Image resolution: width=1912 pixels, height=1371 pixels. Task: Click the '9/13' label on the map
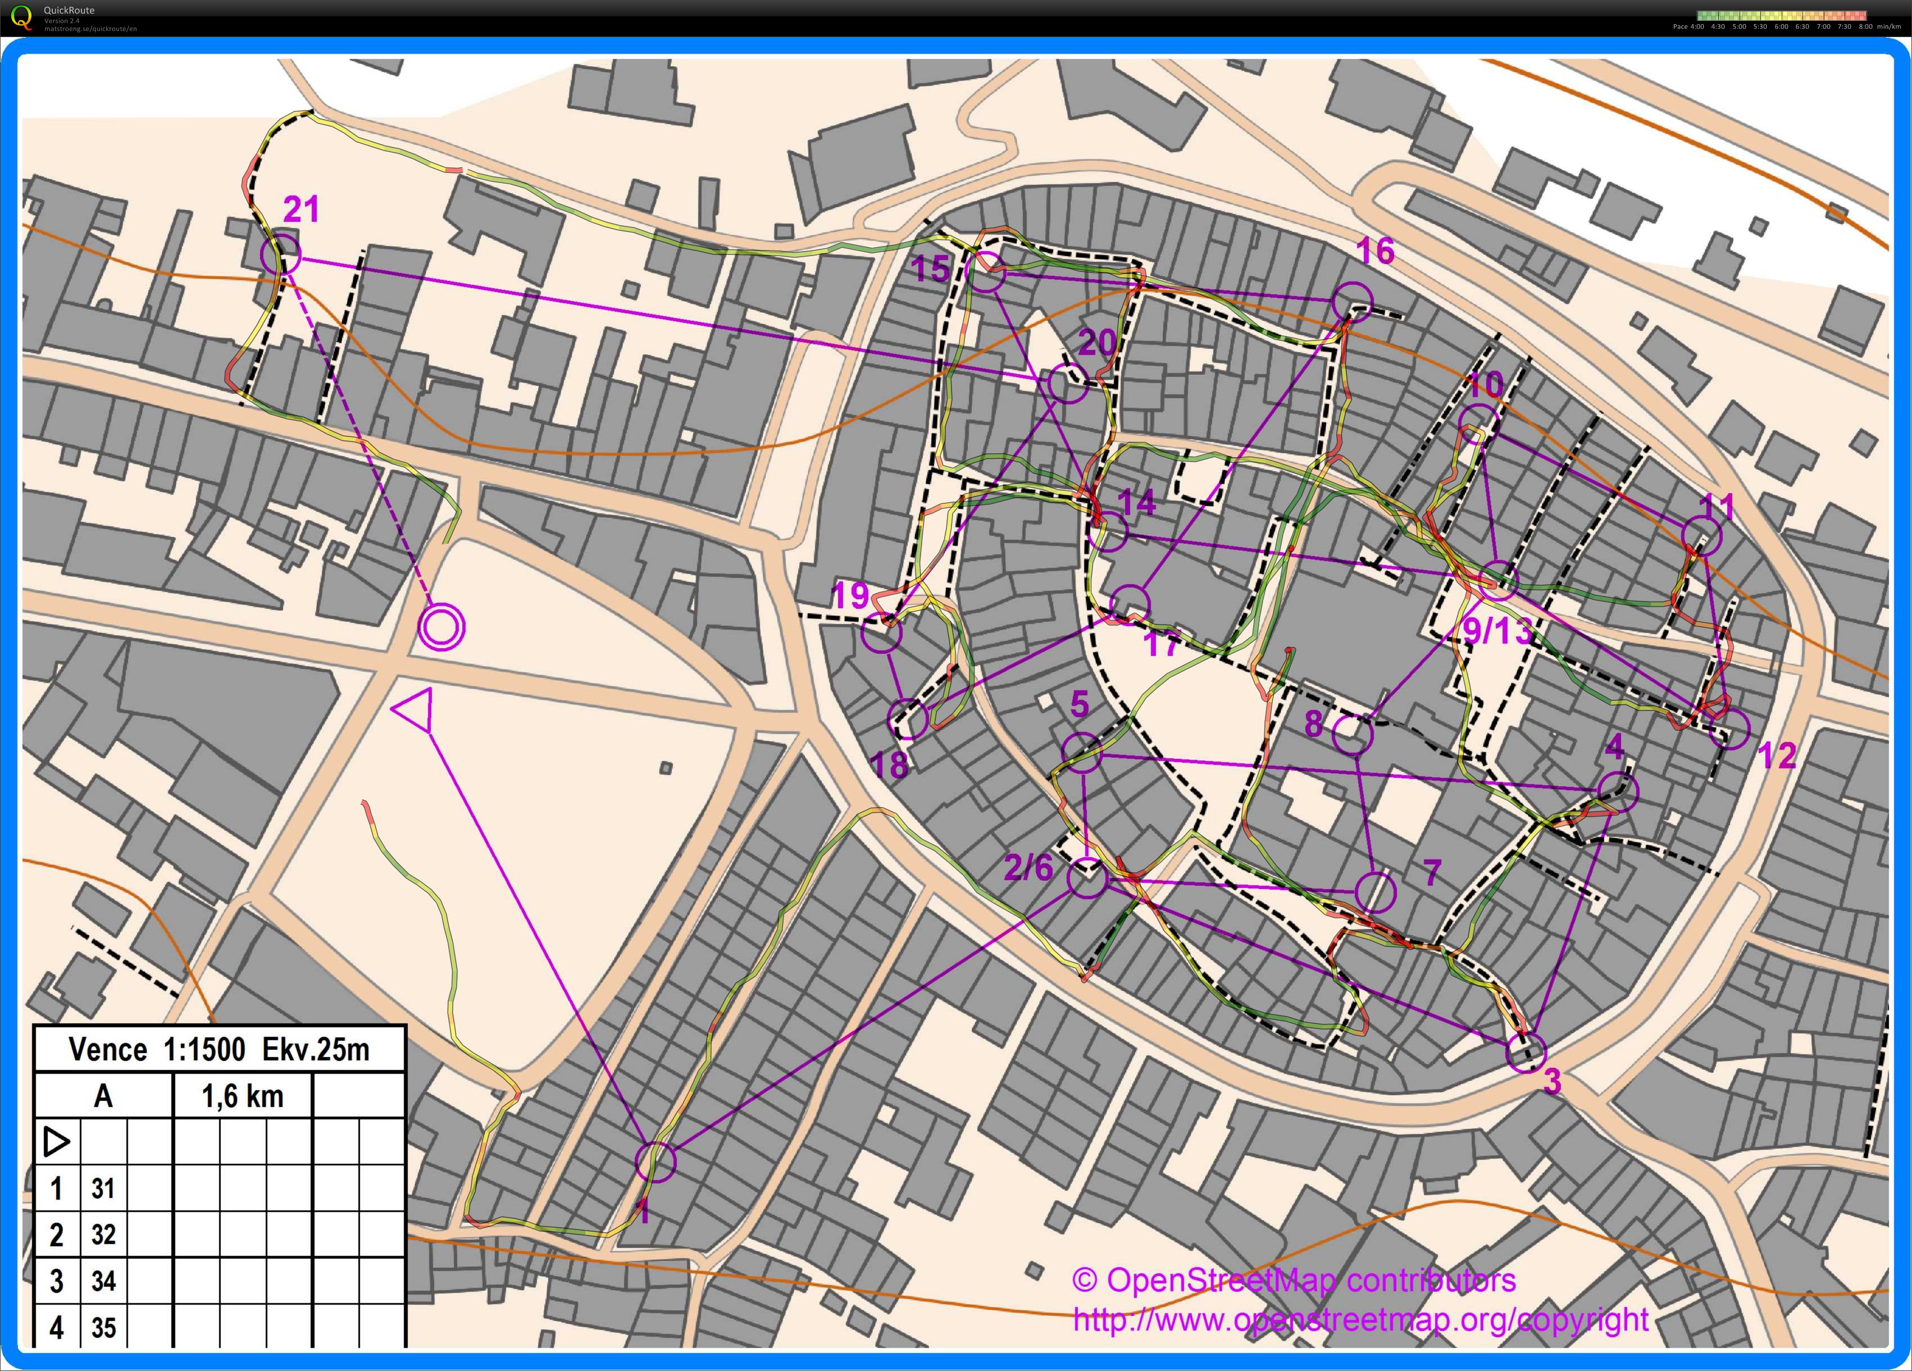1497,631
